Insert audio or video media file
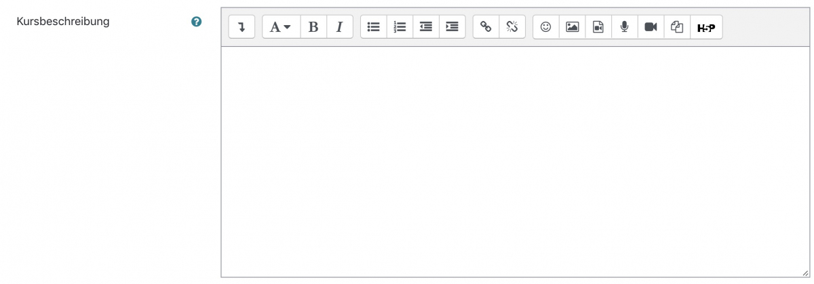This screenshot has height=284, width=814. [598, 27]
